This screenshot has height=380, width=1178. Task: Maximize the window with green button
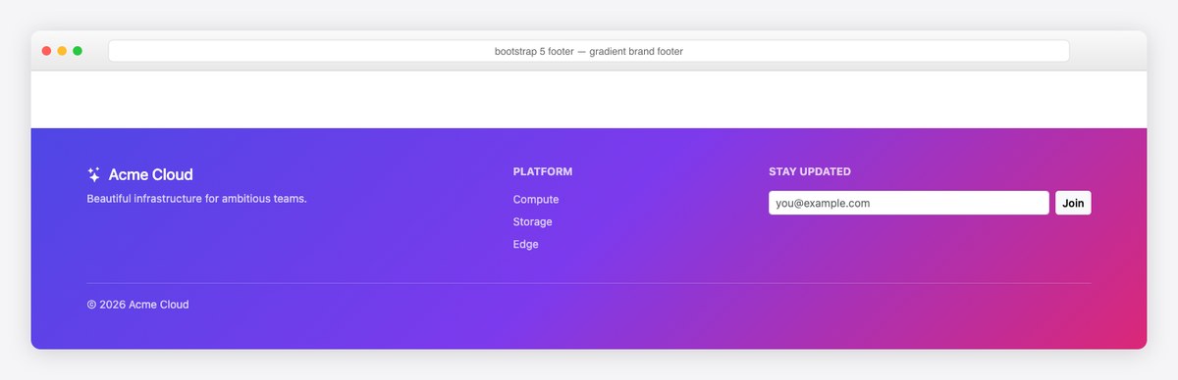[78, 51]
